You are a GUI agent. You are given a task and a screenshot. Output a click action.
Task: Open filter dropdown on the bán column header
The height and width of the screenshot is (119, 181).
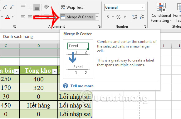[17, 71]
